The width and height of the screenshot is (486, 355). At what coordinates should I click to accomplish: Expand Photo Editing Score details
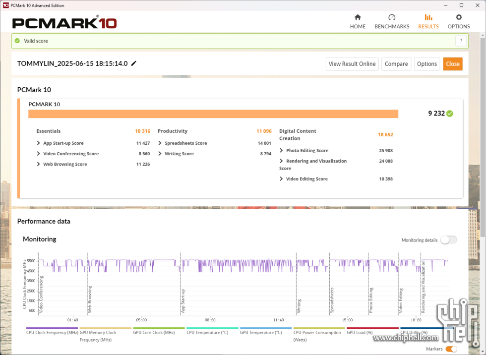(282, 151)
